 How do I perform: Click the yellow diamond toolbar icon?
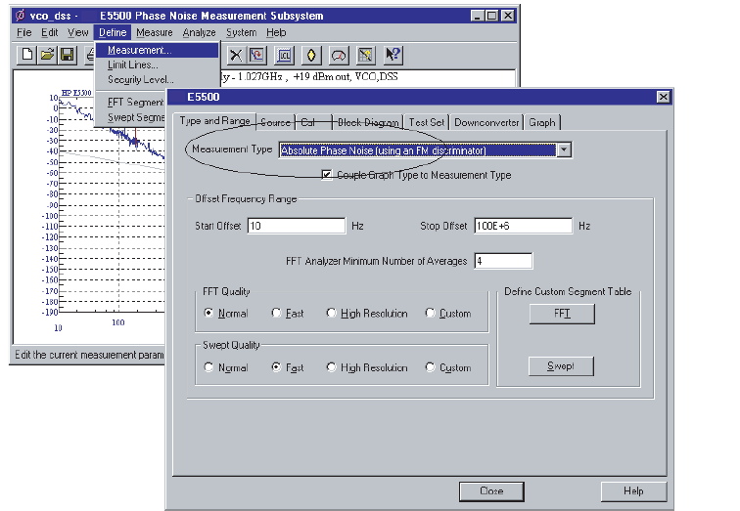click(311, 55)
